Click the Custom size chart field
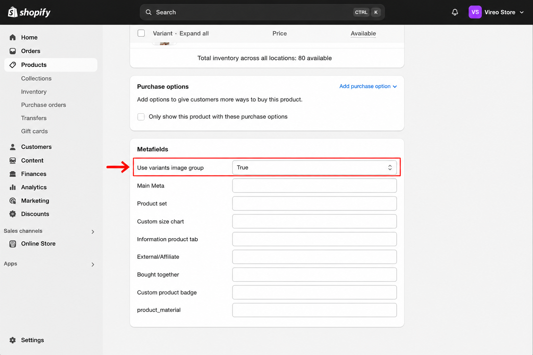The height and width of the screenshot is (355, 533). pos(314,221)
